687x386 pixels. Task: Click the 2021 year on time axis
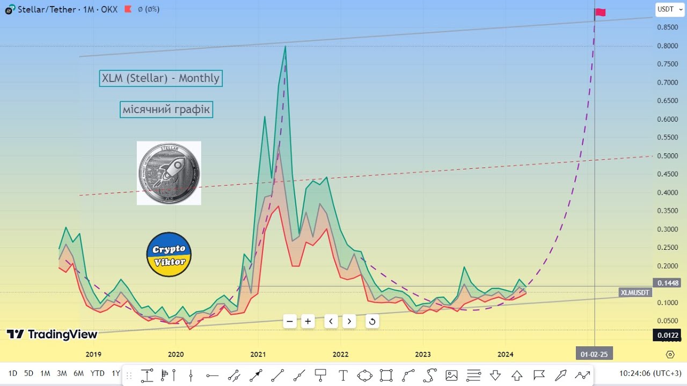click(x=258, y=354)
